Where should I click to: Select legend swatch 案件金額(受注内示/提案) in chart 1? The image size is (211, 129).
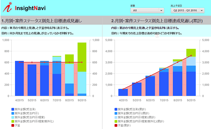click(13, 117)
